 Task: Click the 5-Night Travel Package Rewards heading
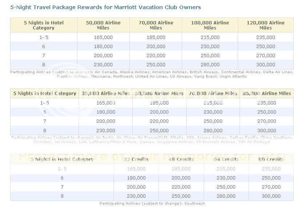click(105, 7)
